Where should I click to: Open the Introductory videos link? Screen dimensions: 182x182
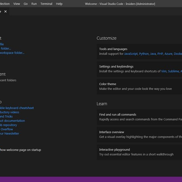[10, 112]
